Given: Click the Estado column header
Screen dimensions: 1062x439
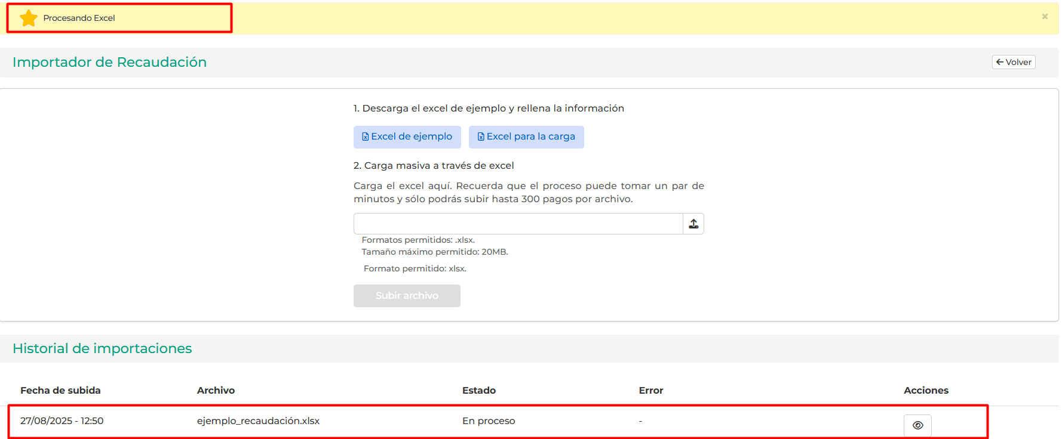Looking at the screenshot, I should click(x=478, y=391).
